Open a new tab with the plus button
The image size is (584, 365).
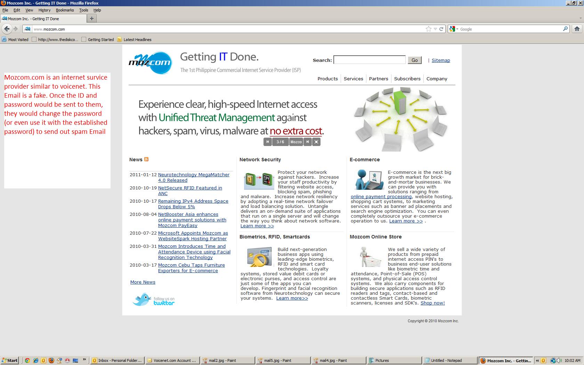[x=92, y=18]
